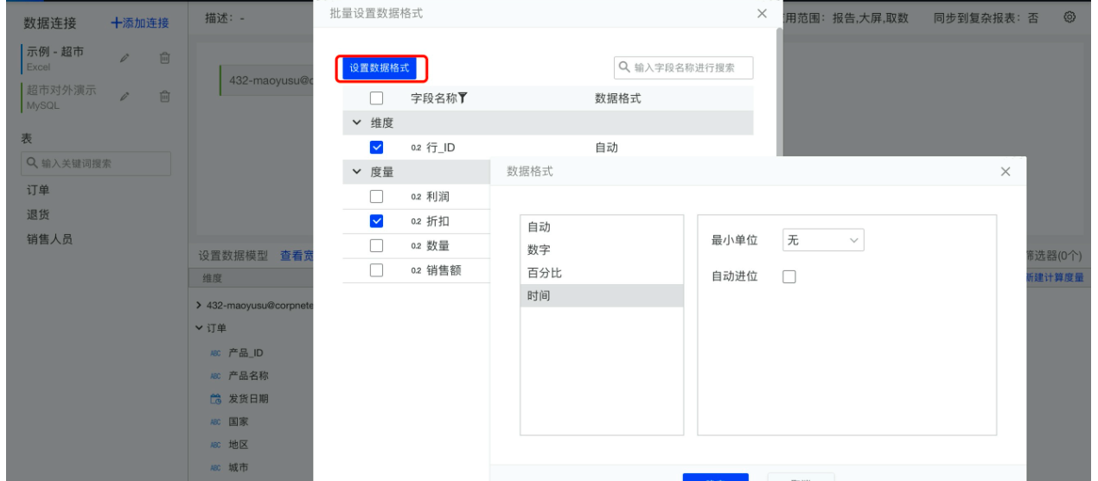Expand the 432-maoyusu tree node

[x=199, y=307]
